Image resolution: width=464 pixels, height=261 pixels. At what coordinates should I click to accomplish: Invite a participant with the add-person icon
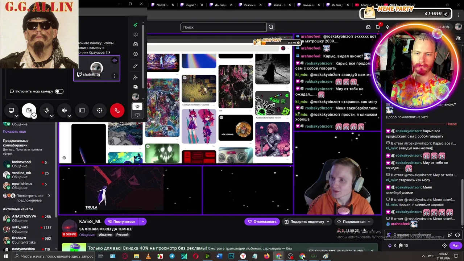coord(136,78)
